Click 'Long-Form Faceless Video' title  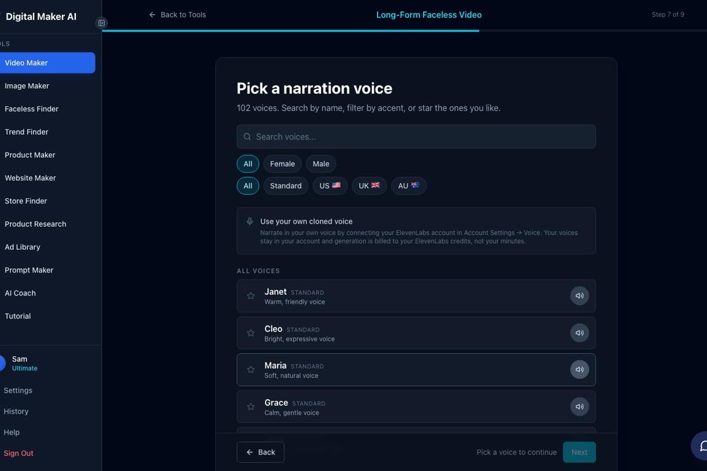pyautogui.click(x=429, y=15)
